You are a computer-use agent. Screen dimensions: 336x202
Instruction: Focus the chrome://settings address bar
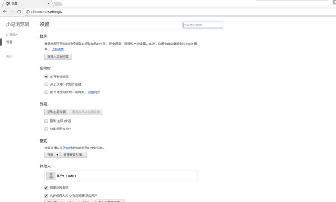click(180, 12)
